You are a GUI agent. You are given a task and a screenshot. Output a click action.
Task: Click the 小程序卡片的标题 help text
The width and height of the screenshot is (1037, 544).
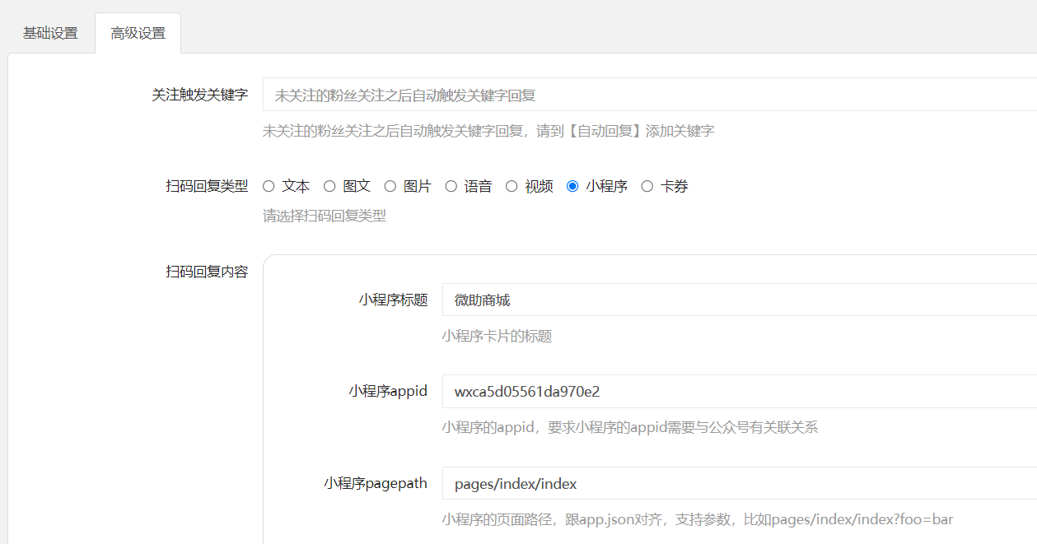[497, 336]
